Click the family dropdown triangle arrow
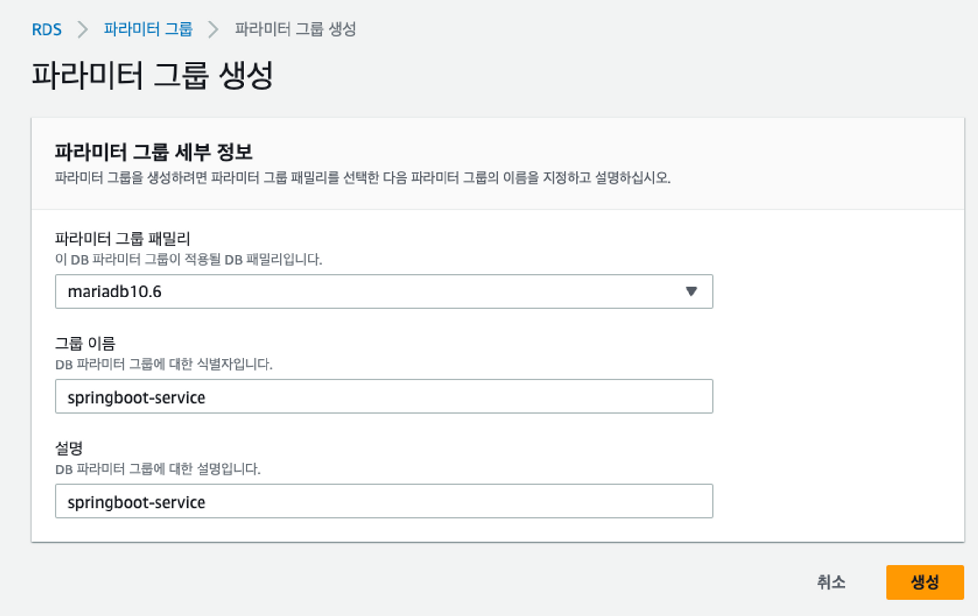The width and height of the screenshot is (978, 616). tap(691, 291)
